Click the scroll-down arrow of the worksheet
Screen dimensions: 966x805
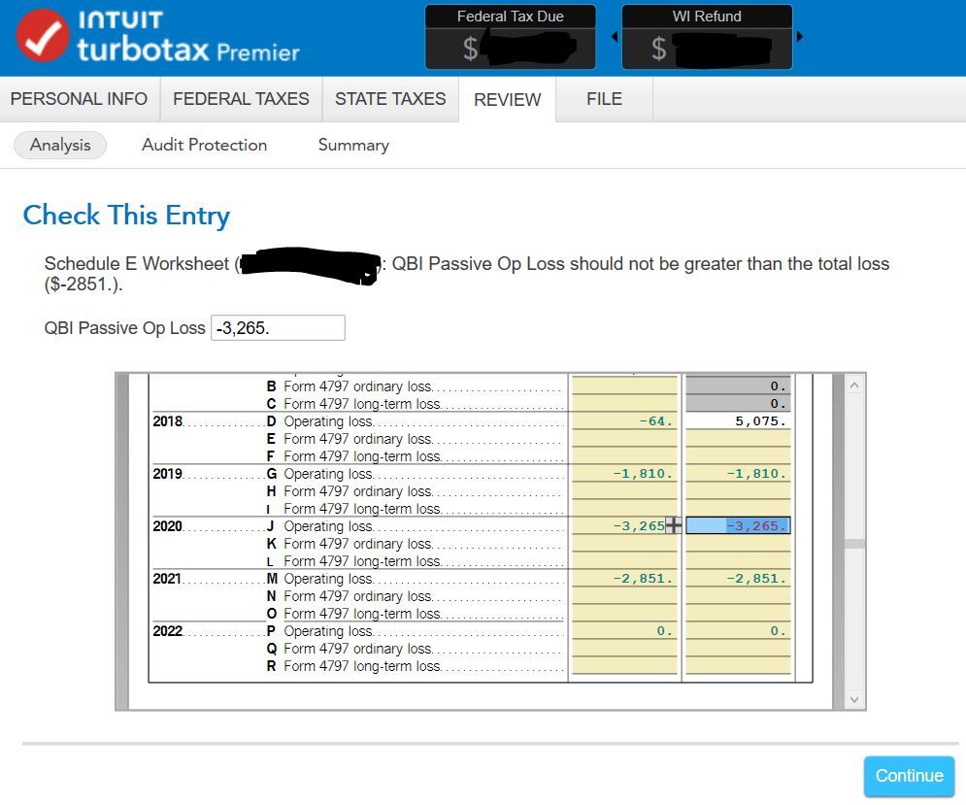tap(854, 699)
